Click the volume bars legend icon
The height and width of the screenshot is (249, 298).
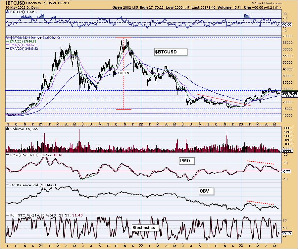(8, 129)
